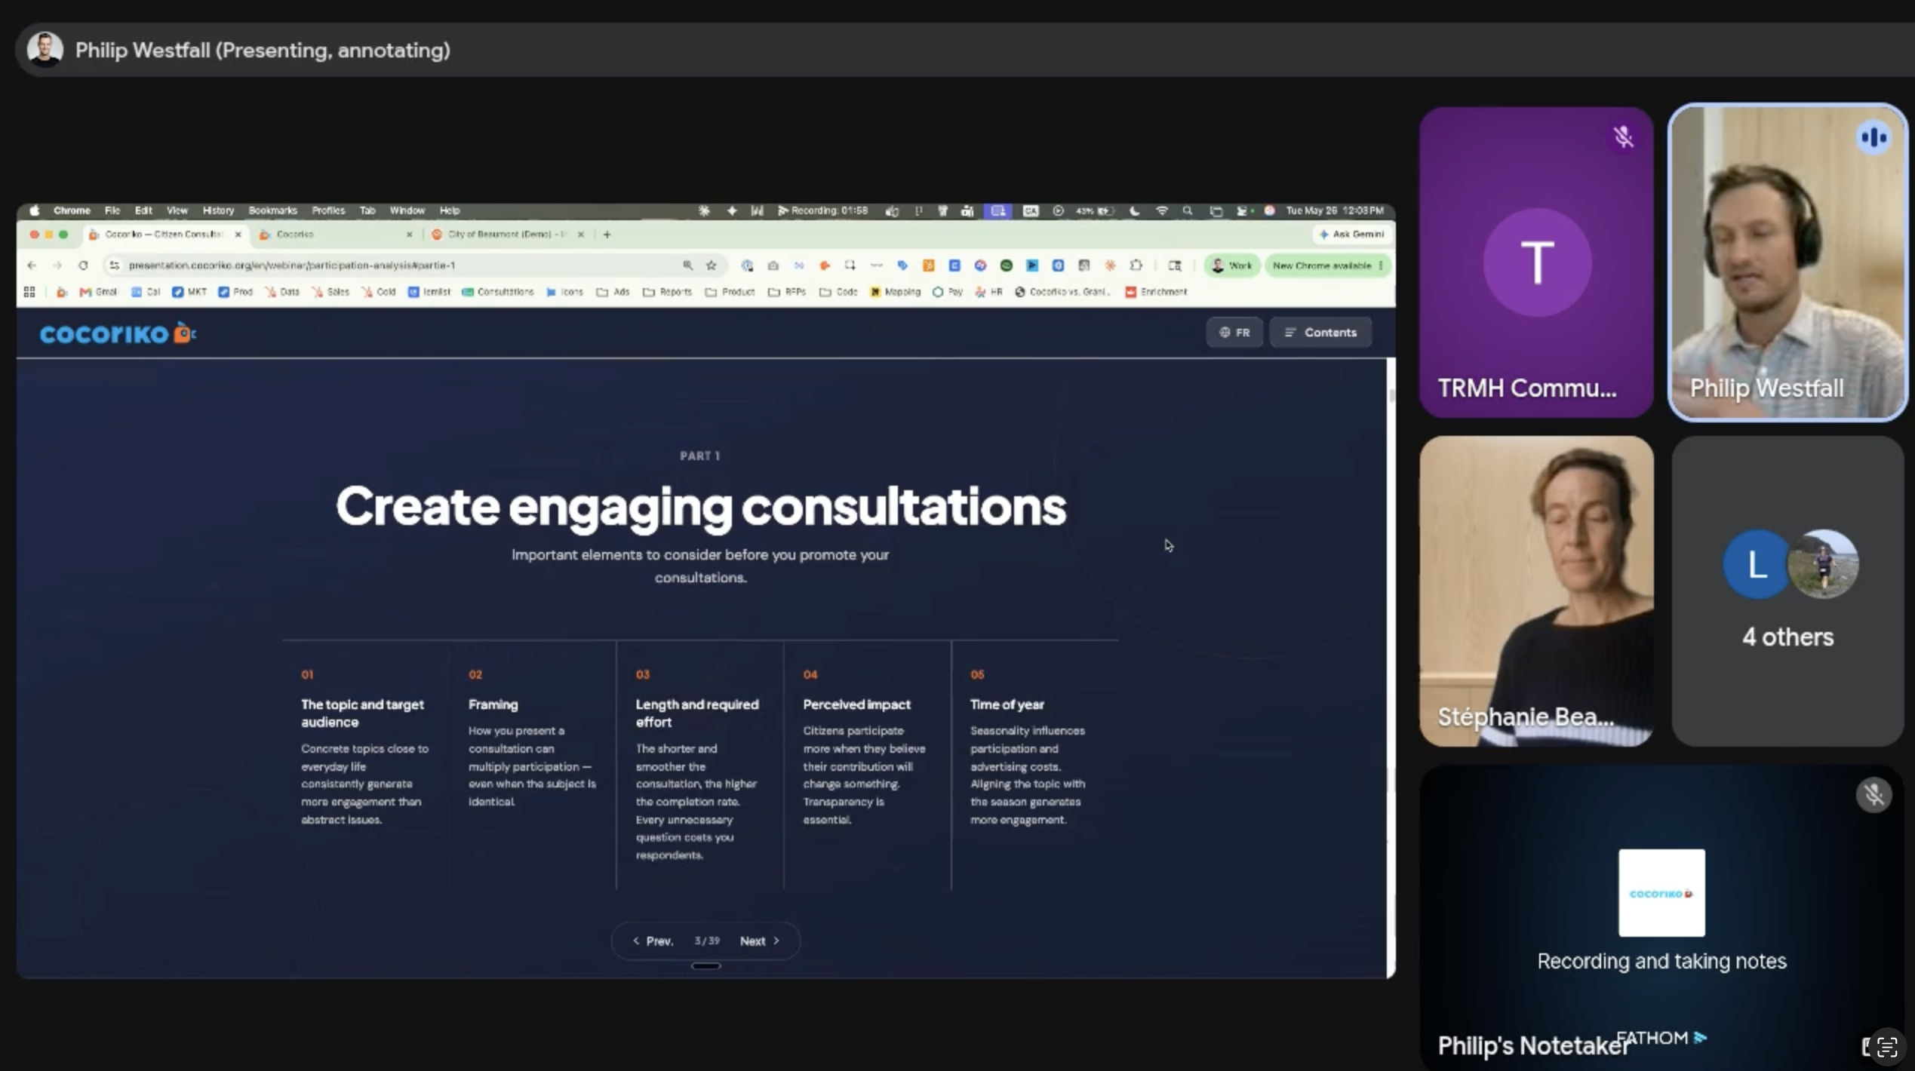Open the Enrichment bookmark

tap(1156, 292)
